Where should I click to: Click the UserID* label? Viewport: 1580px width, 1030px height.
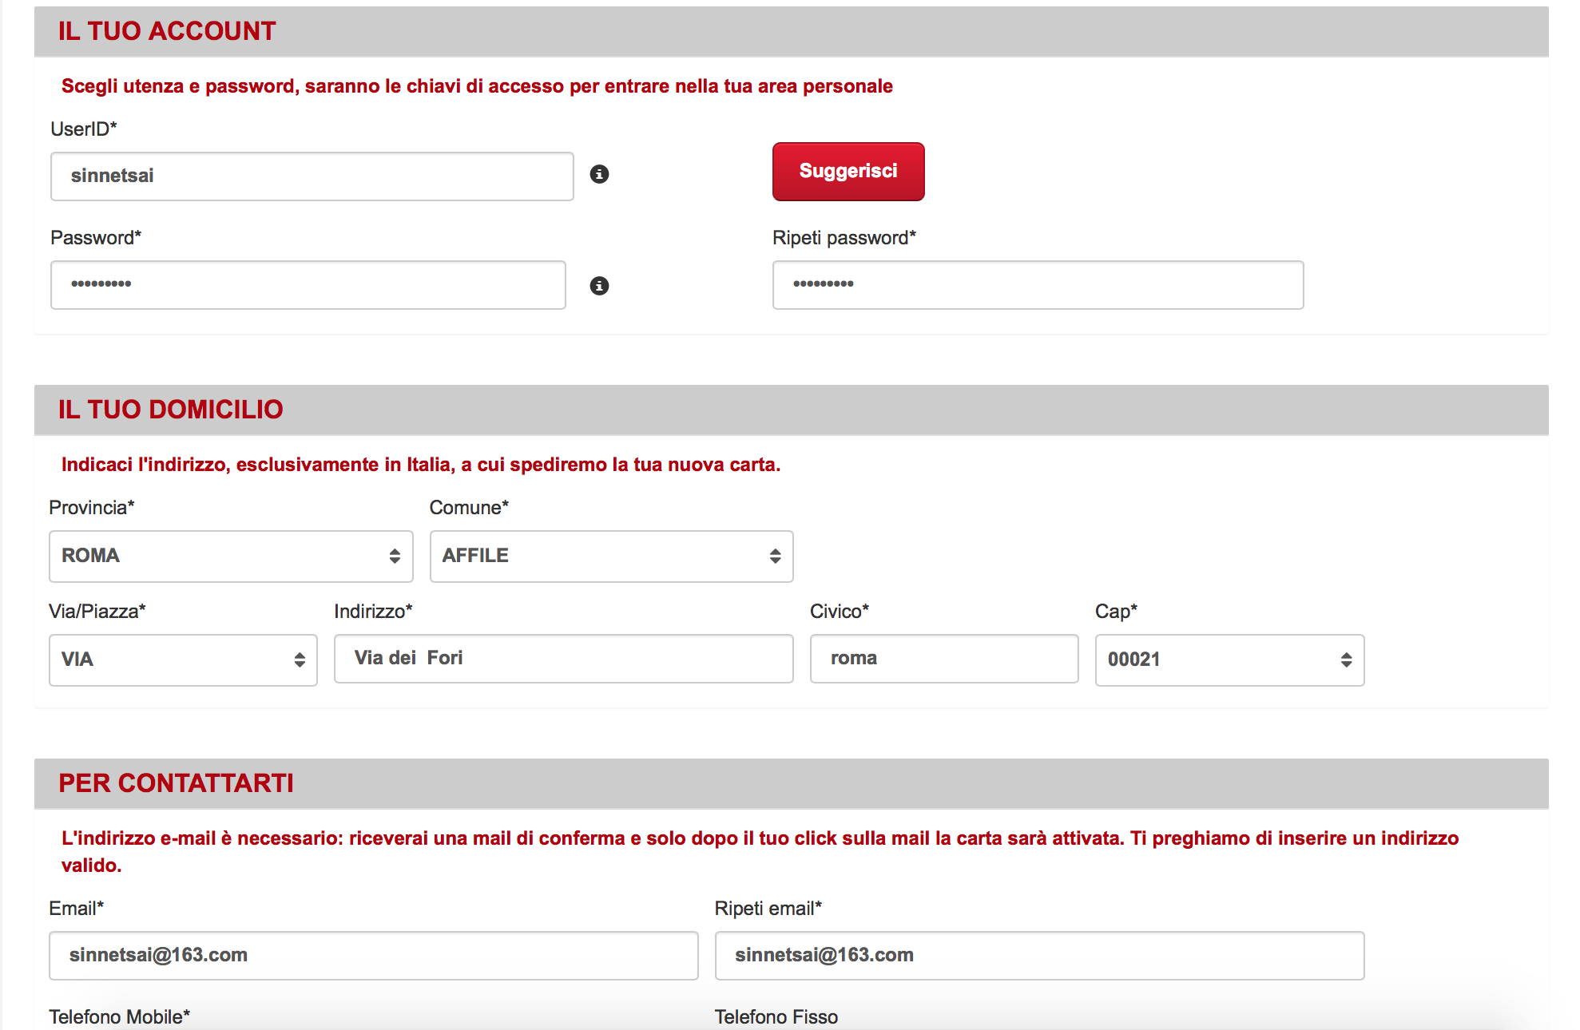click(x=84, y=129)
